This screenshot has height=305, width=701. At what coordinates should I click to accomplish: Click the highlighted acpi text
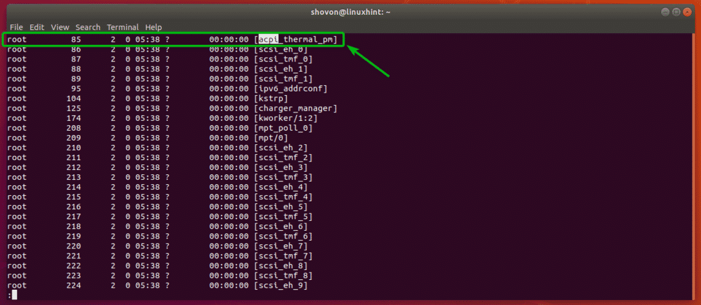pos(268,39)
